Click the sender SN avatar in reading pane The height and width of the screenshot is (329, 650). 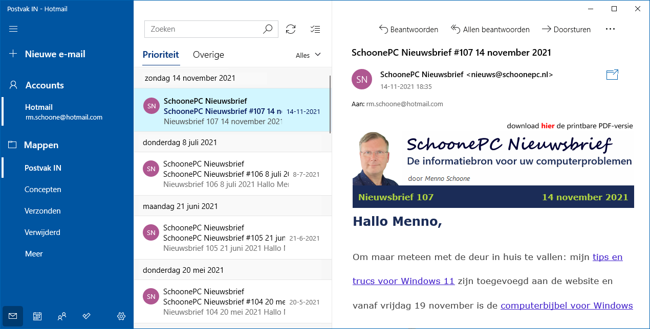[362, 79]
